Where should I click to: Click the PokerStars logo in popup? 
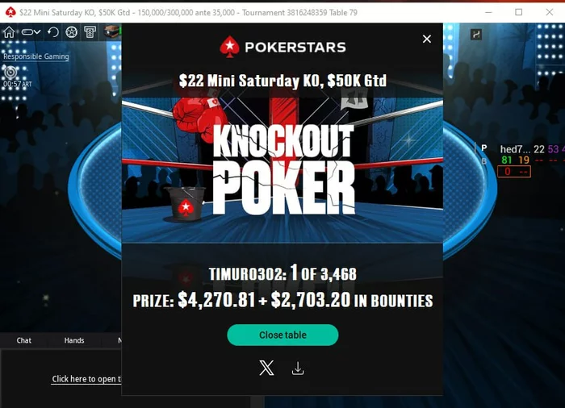click(282, 47)
